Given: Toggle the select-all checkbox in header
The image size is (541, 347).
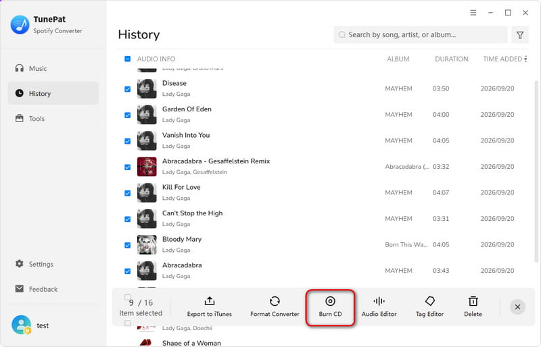Looking at the screenshot, I should click(x=127, y=59).
